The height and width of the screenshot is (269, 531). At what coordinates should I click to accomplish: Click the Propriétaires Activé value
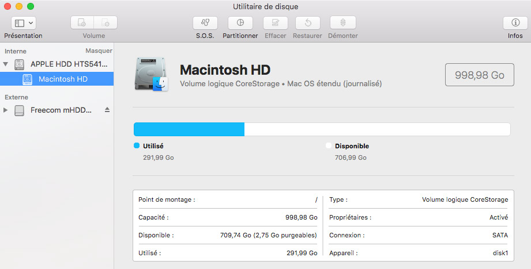point(499,217)
